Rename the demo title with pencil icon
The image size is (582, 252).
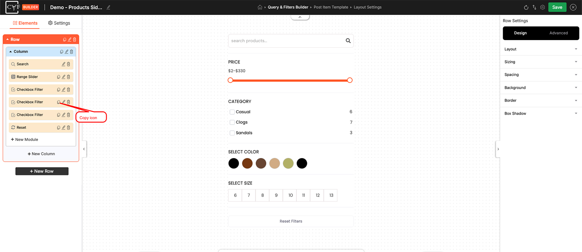[x=108, y=7]
